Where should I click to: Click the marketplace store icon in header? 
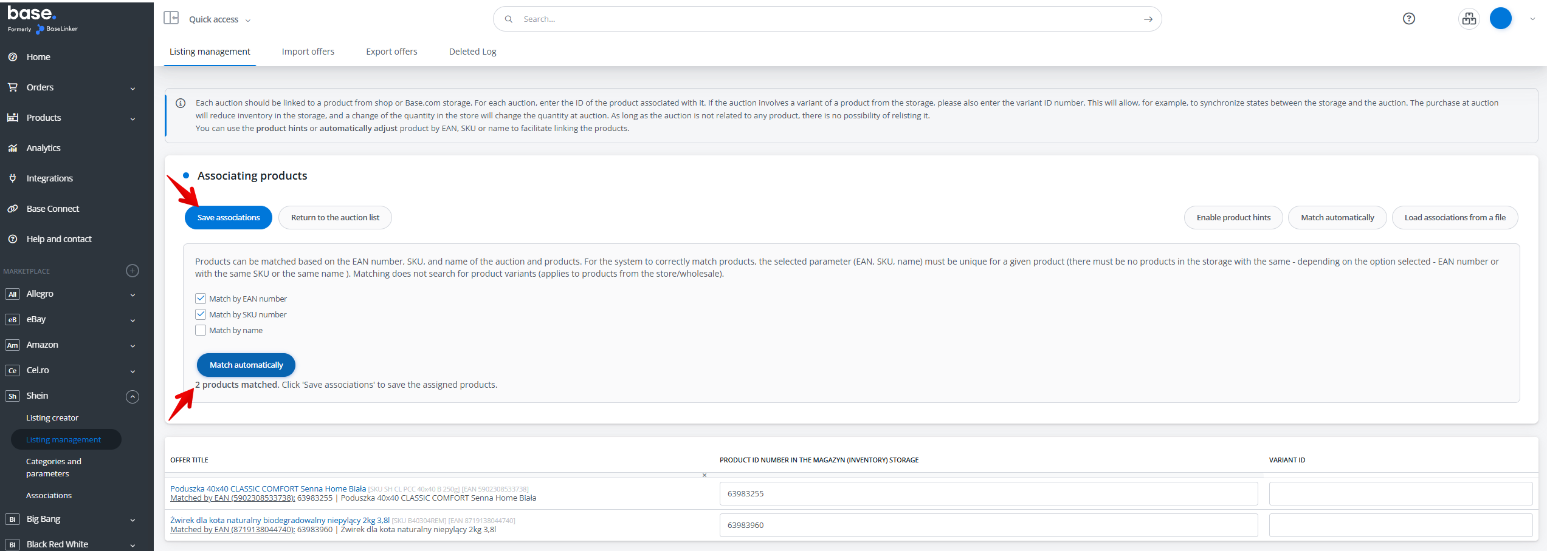(x=1469, y=19)
